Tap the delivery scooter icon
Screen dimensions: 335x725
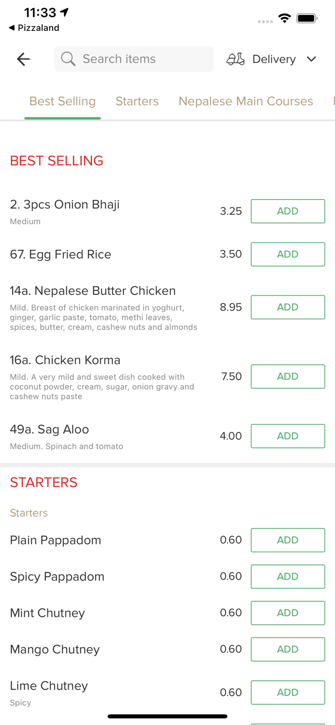235,59
